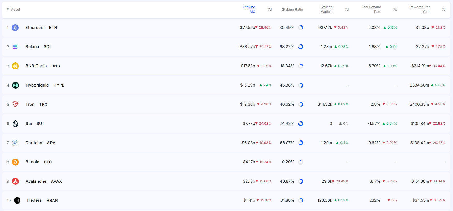Click the Avalanche logo icon
This screenshot has width=453, height=211.
16,181
